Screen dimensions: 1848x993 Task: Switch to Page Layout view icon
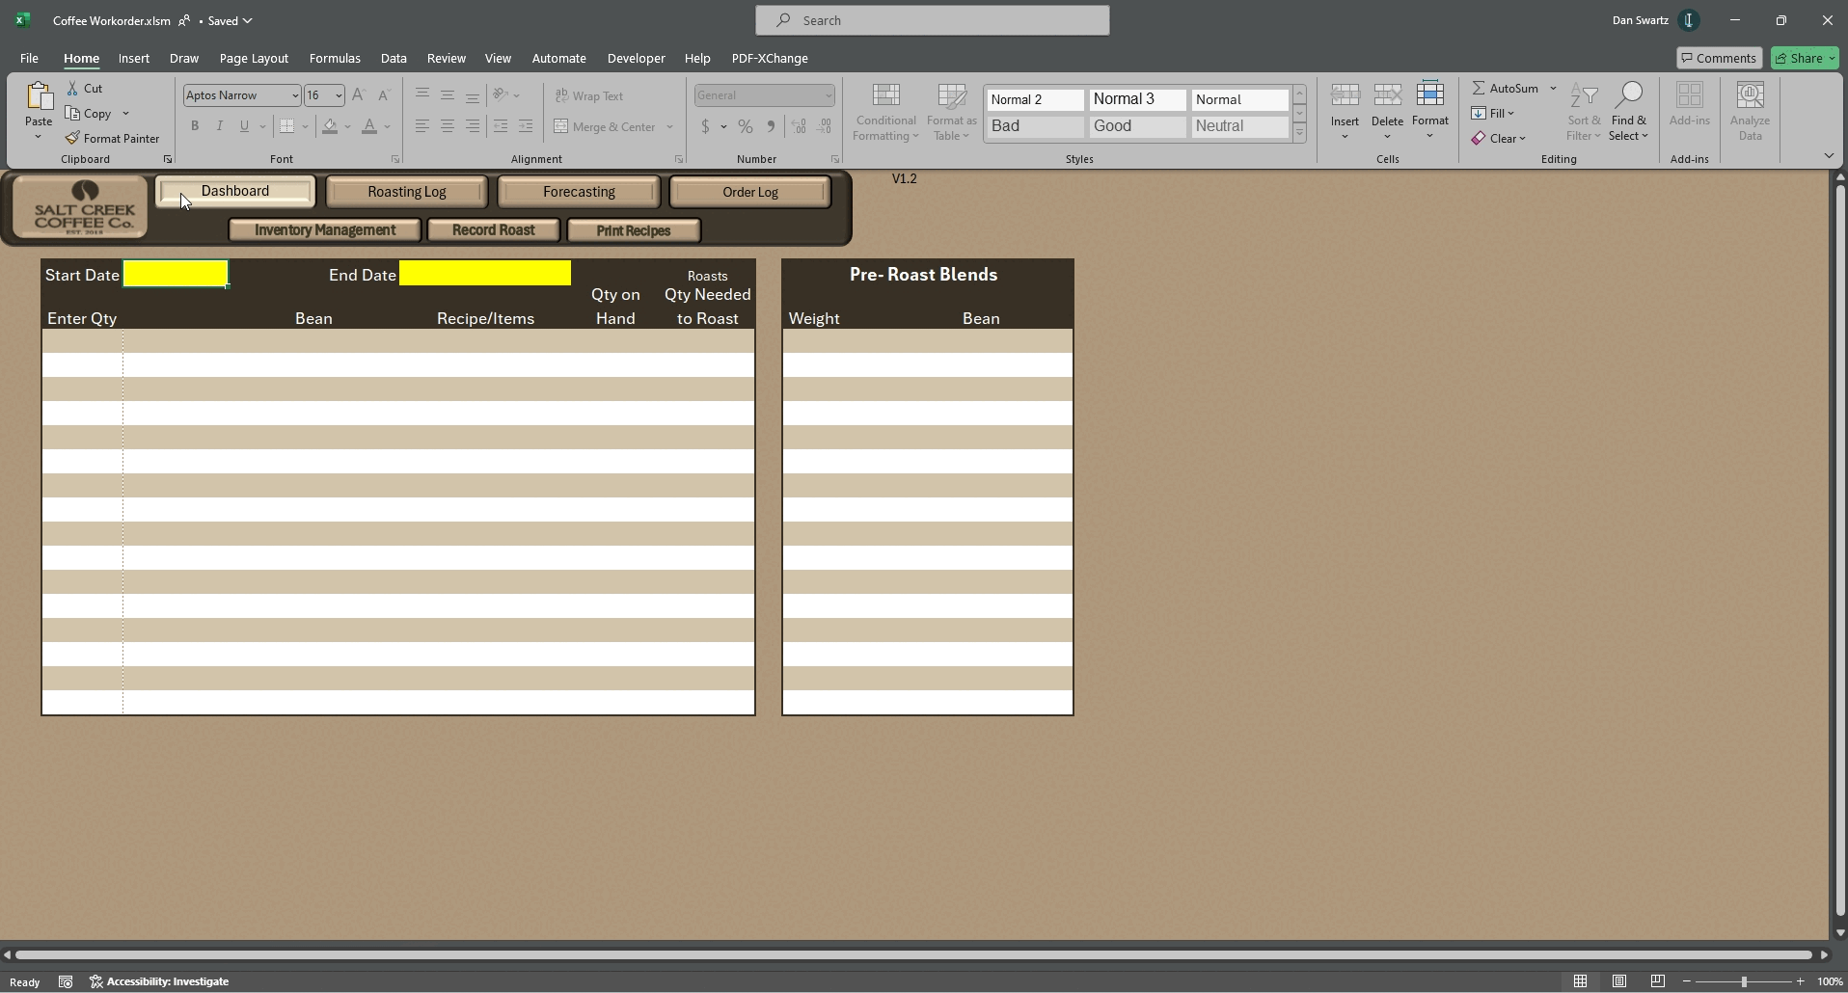point(1619,981)
